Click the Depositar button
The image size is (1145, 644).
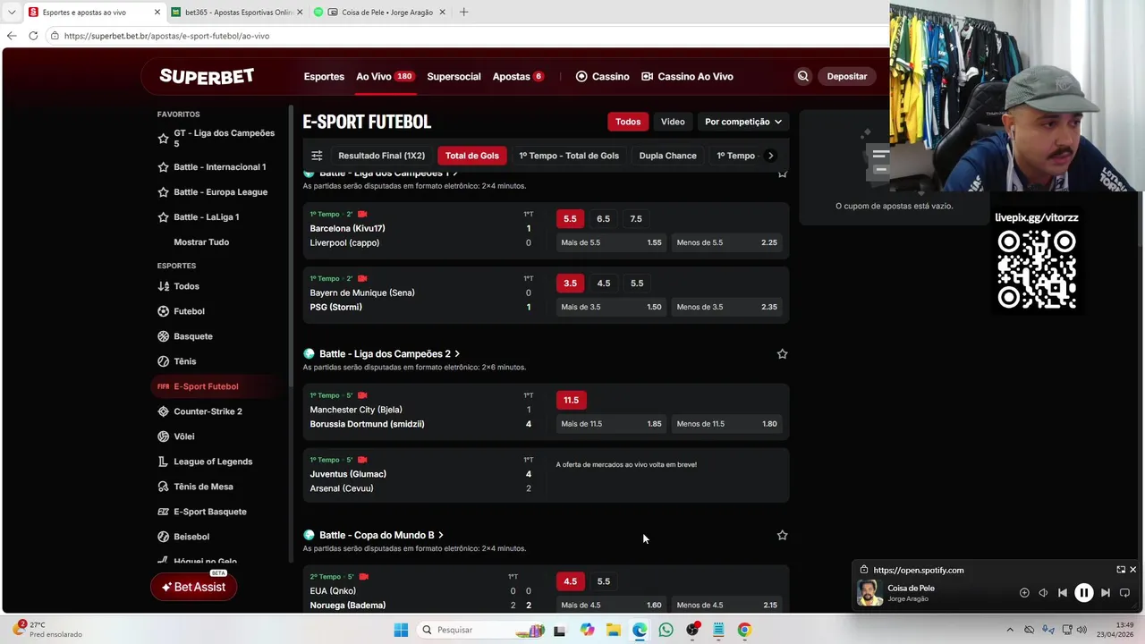tap(847, 77)
